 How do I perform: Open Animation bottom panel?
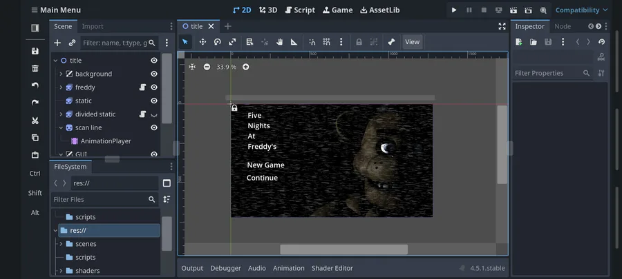click(x=288, y=268)
